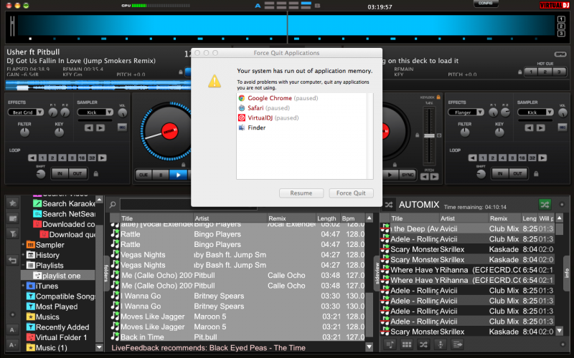Click browser font size increase icon
Viewport: 574px width, 358px height.
[12, 345]
